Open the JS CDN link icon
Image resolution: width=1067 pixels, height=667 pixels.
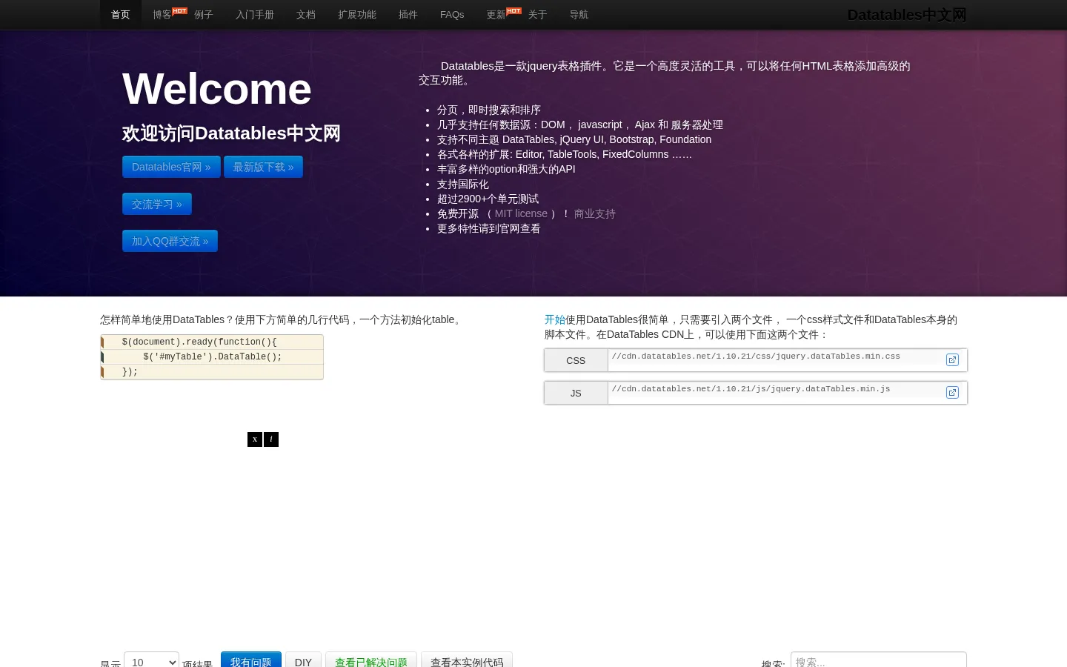pos(952,393)
